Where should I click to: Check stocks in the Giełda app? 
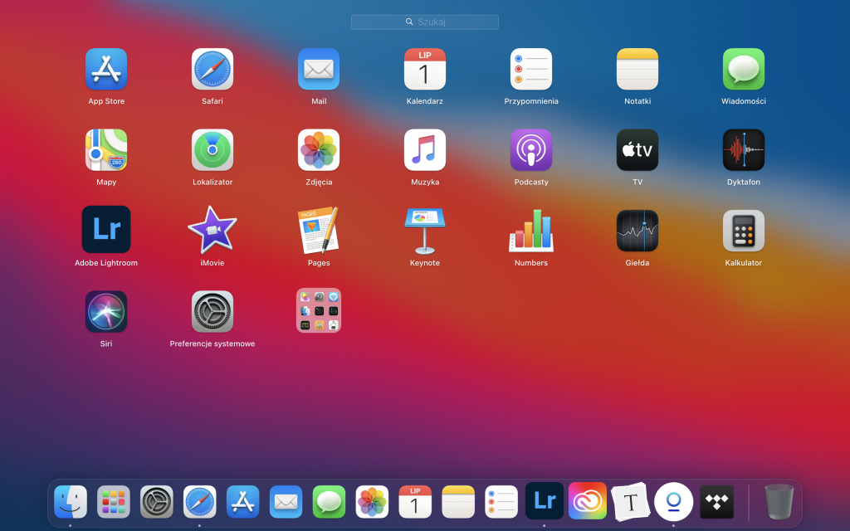[x=637, y=229]
